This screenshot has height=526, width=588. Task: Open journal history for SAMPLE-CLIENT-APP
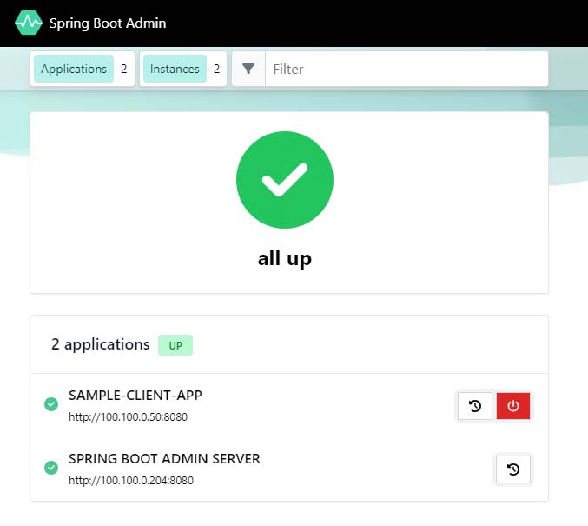tap(475, 406)
